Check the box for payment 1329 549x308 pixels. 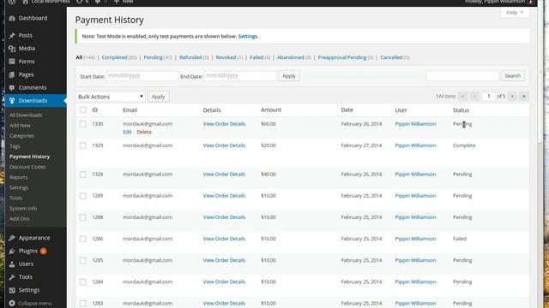(83, 145)
